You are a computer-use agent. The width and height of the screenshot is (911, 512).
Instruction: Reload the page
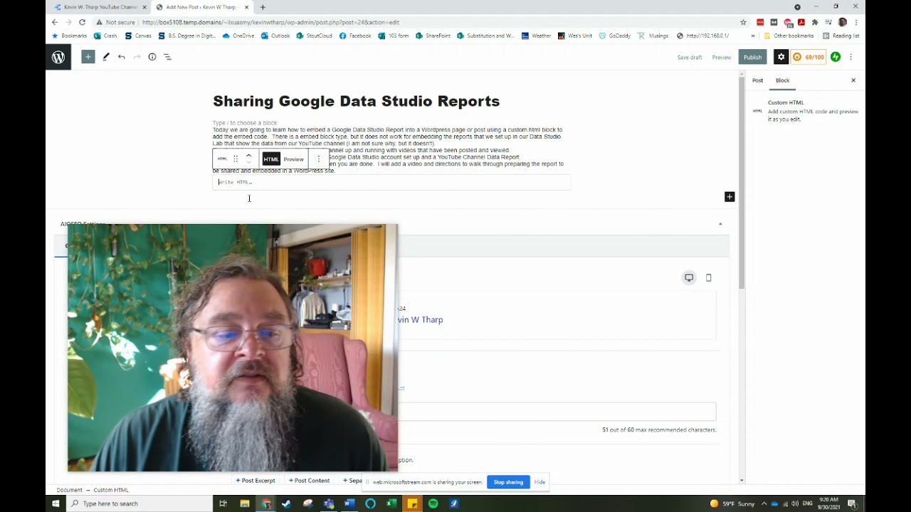point(82,22)
